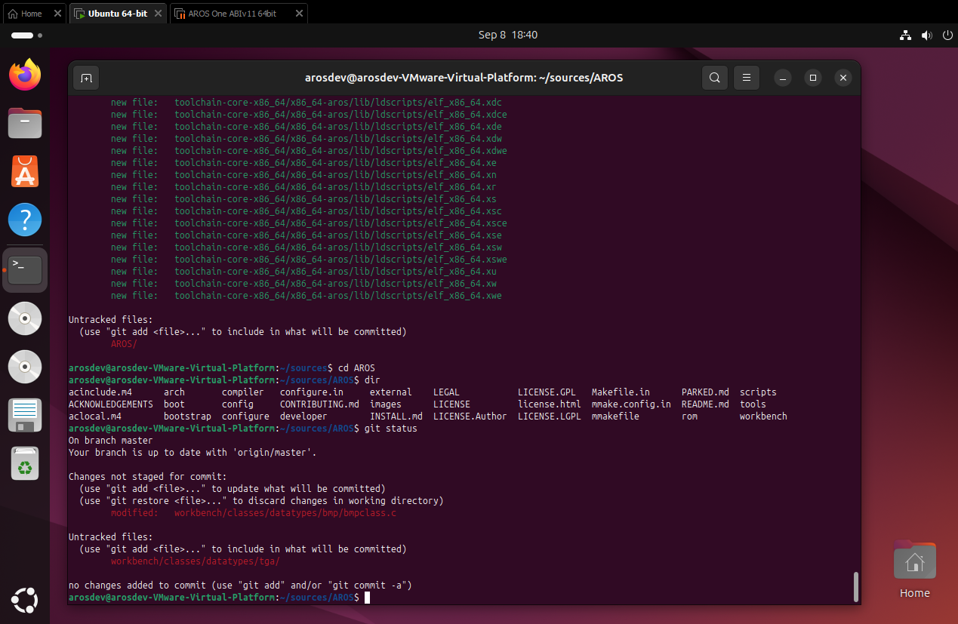The height and width of the screenshot is (624, 958).
Task: Click 'bootstrap' in the dir listing
Action: tap(187, 417)
